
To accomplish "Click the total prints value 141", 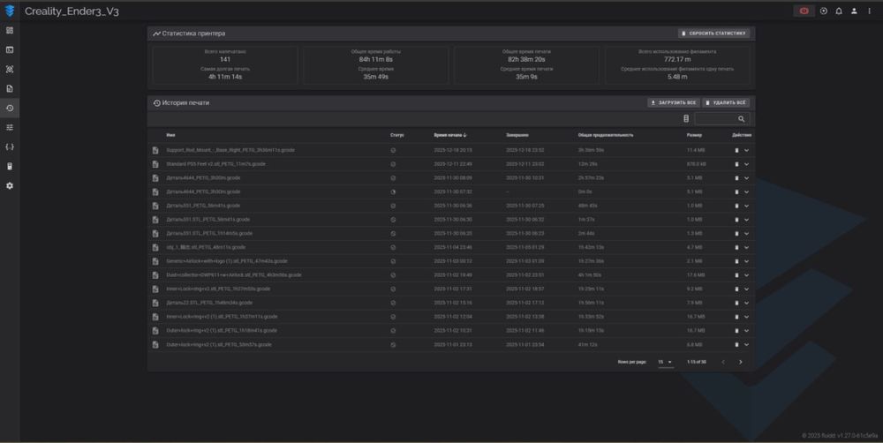I will (x=225, y=60).
